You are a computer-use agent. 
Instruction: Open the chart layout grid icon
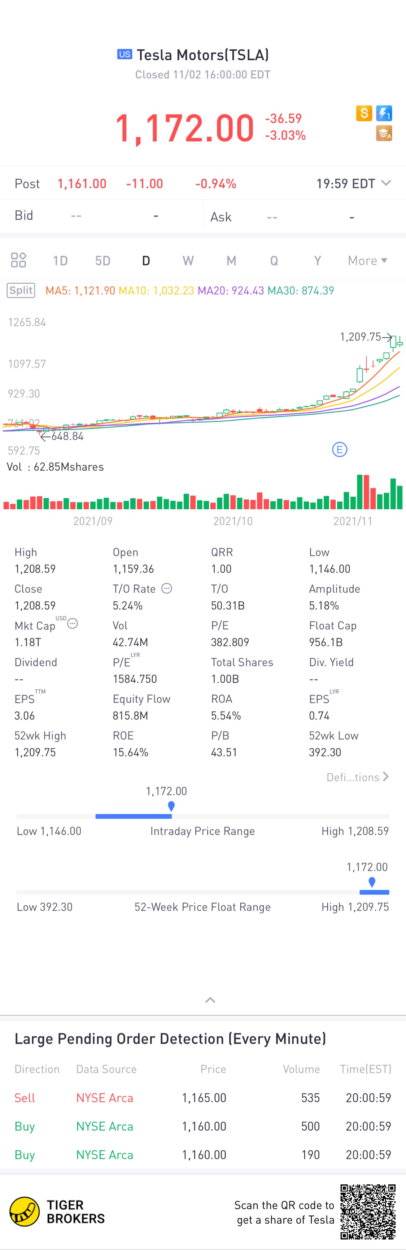pos(18,260)
